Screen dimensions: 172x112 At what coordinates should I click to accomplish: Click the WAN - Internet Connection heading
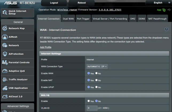[x=58, y=30]
